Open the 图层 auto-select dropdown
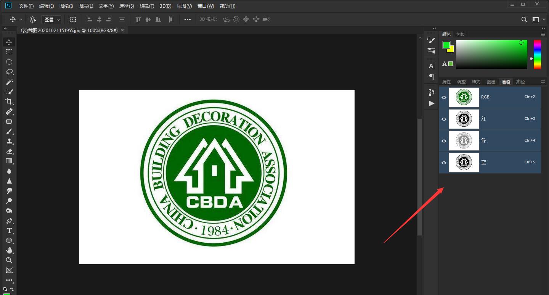 (x=51, y=19)
